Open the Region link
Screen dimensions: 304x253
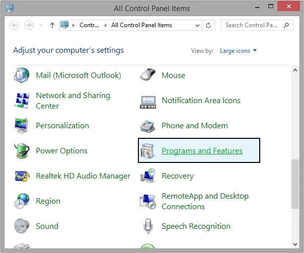coord(48,201)
